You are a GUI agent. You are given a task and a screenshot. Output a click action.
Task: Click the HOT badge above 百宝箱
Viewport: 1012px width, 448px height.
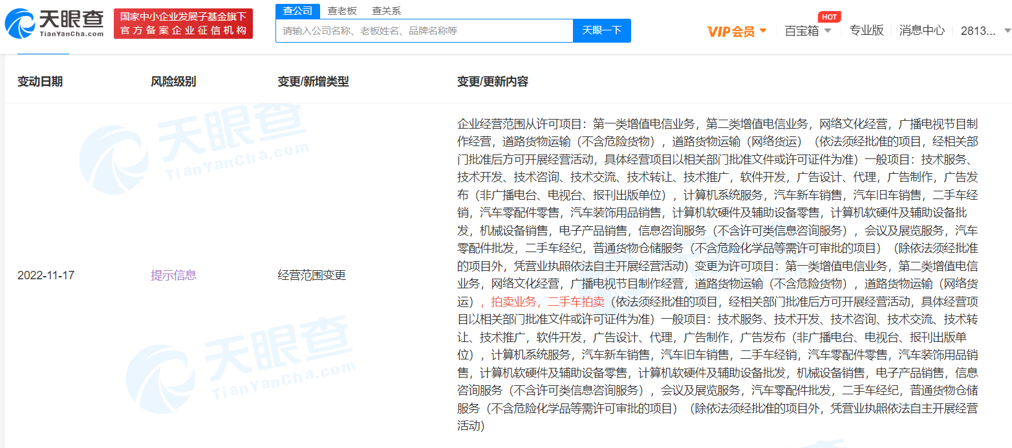coord(829,17)
